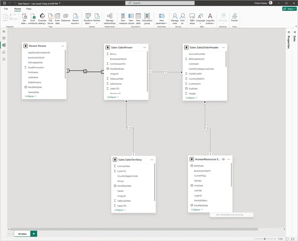Select BusinessEntityID in Person Person
The width and height of the screenshot is (298, 241).
36,58
